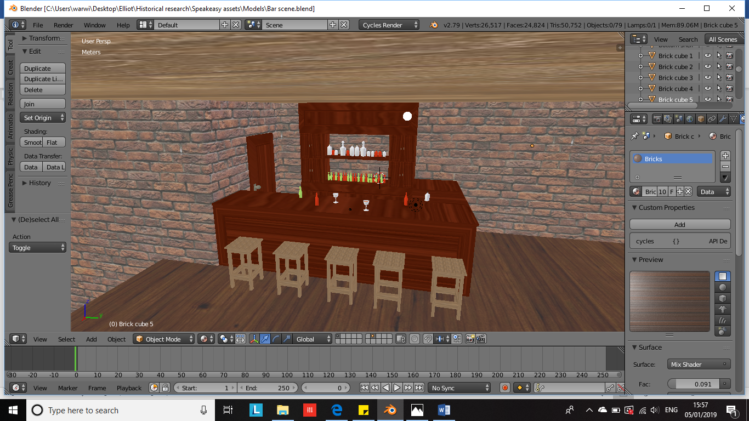Click the Duplicate button
Image resolution: width=749 pixels, height=421 pixels.
click(43, 69)
